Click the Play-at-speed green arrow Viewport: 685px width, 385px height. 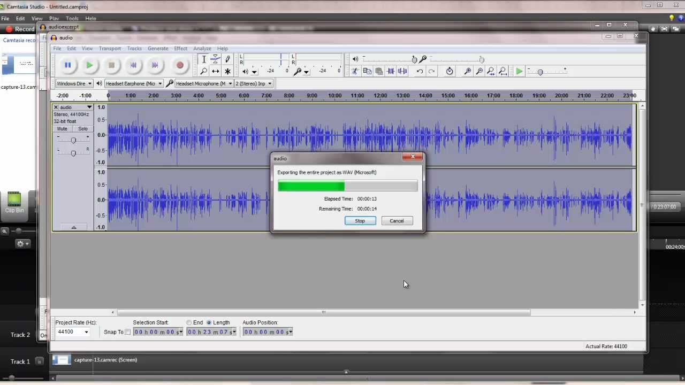[x=519, y=71]
